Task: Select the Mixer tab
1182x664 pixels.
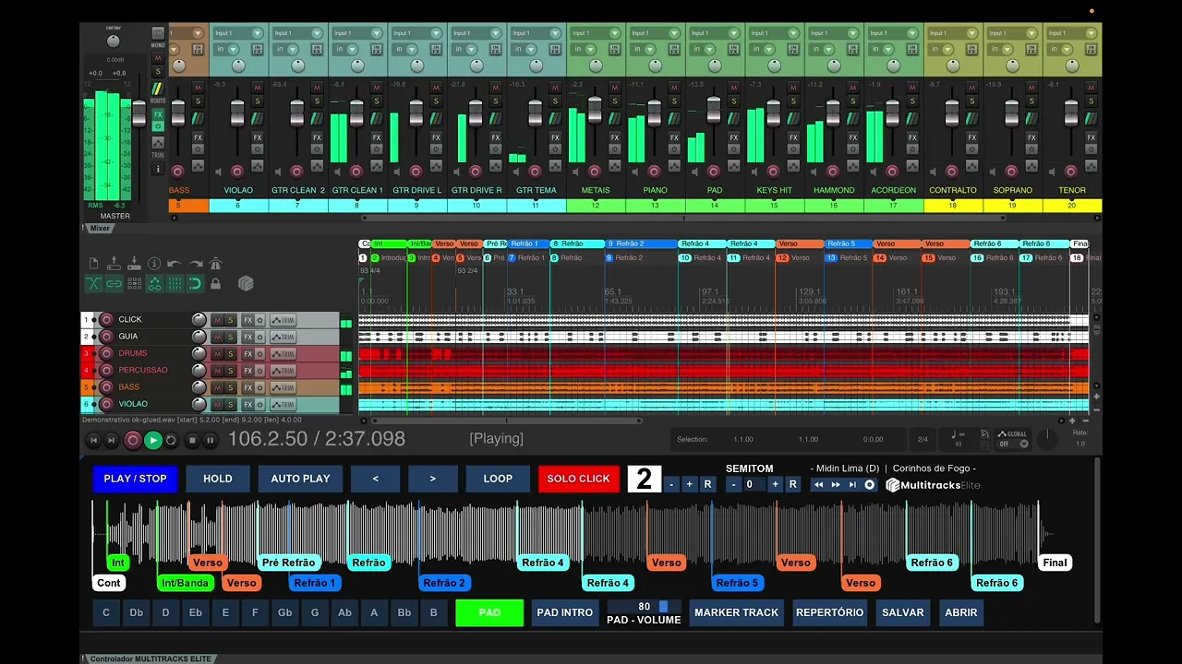Action: click(99, 228)
